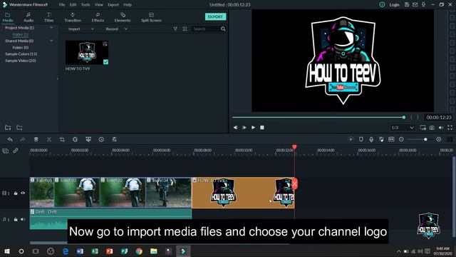Image resolution: width=456 pixels, height=257 pixels.
Task: Toggle checkmark on HOW TO TV9 thumbnail
Action: pyautogui.click(x=106, y=62)
